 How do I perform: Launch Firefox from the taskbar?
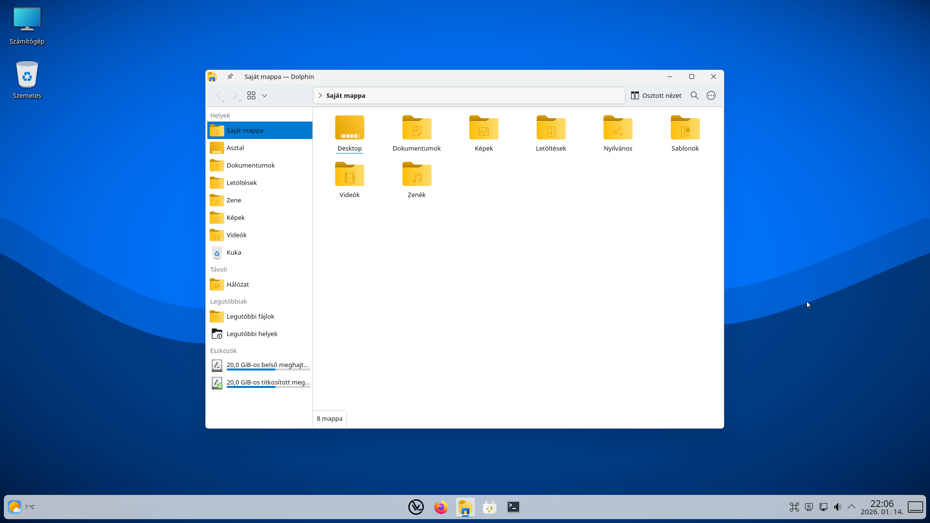[x=441, y=507]
